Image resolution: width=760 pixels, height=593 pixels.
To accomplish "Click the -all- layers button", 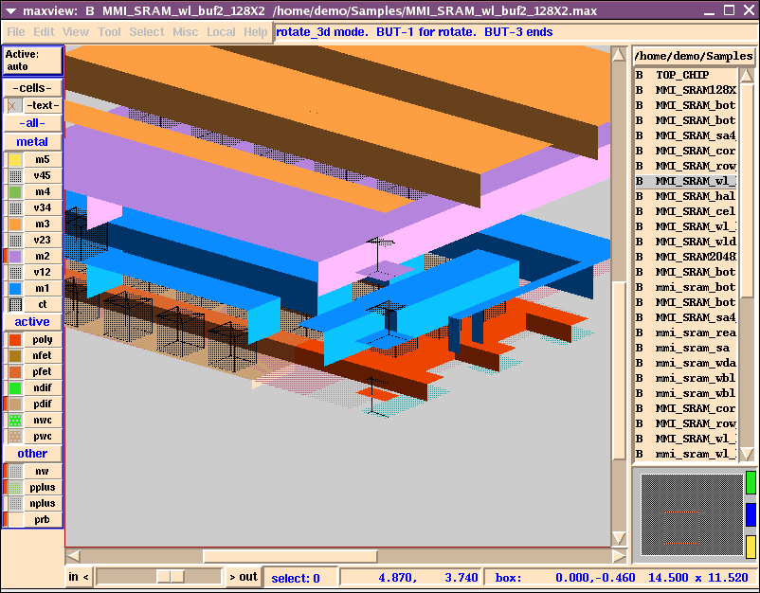I will tap(32, 123).
